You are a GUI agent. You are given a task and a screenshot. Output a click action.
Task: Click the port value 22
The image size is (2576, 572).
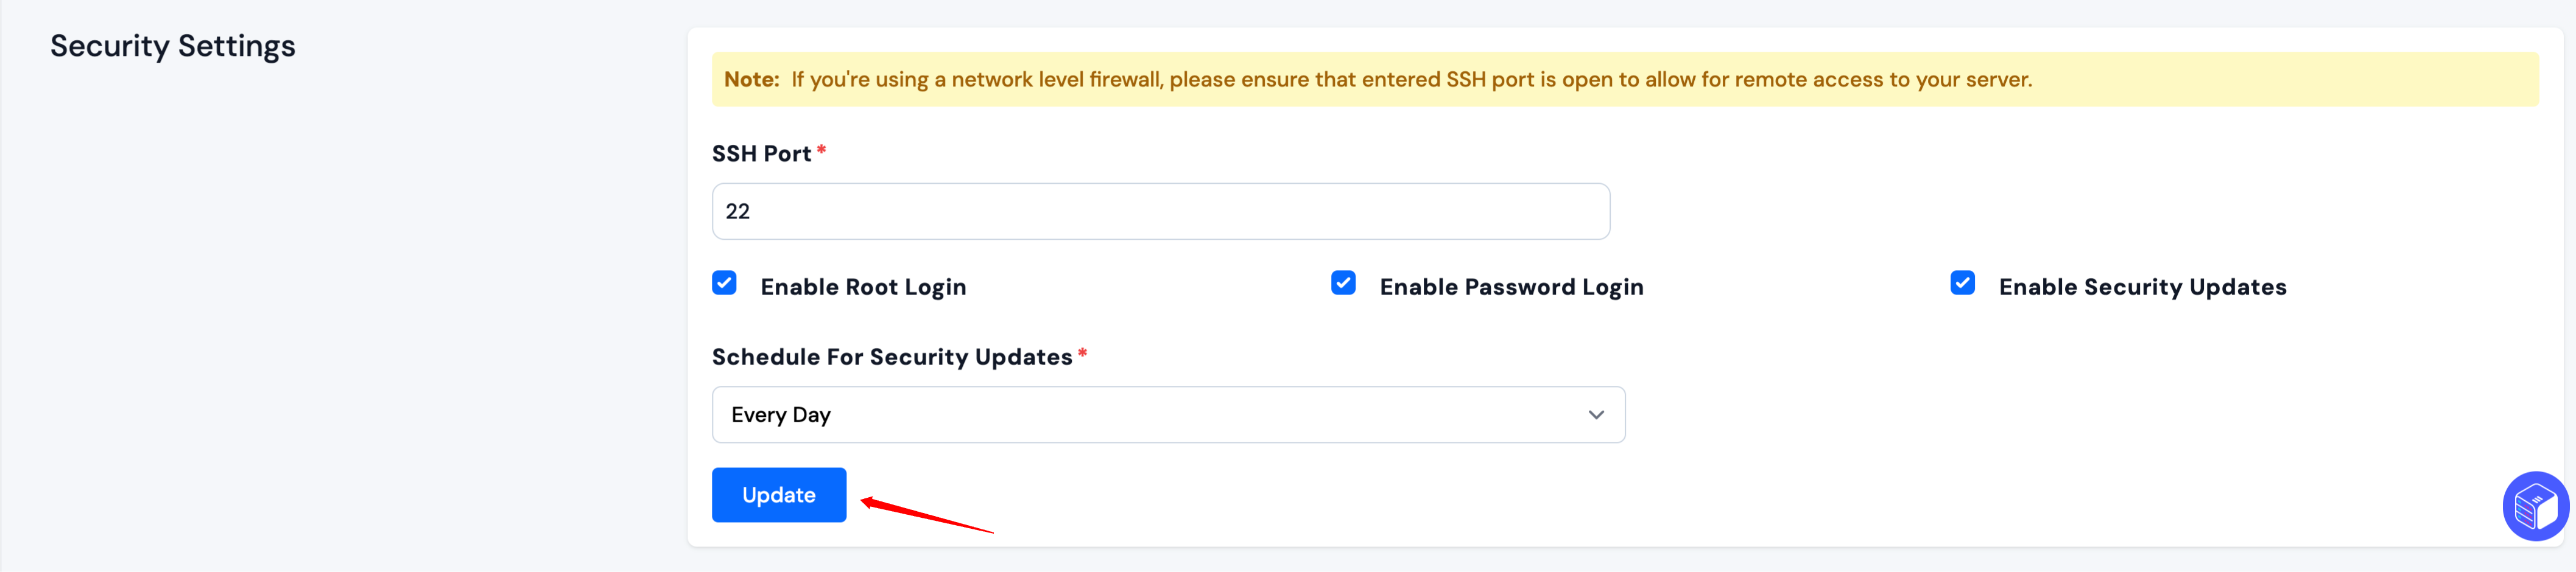click(x=737, y=211)
